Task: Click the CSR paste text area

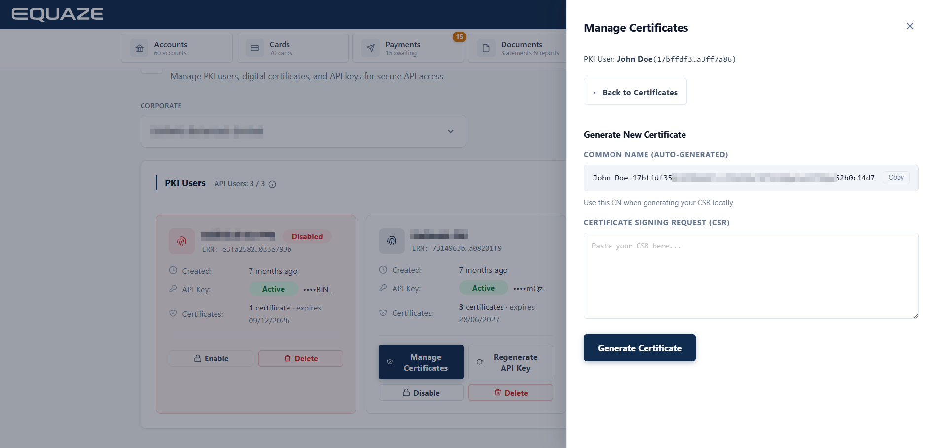Action: click(x=751, y=276)
